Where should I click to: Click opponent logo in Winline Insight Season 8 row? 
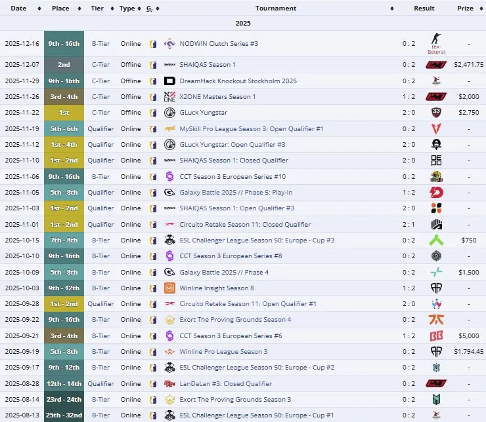pos(436,288)
